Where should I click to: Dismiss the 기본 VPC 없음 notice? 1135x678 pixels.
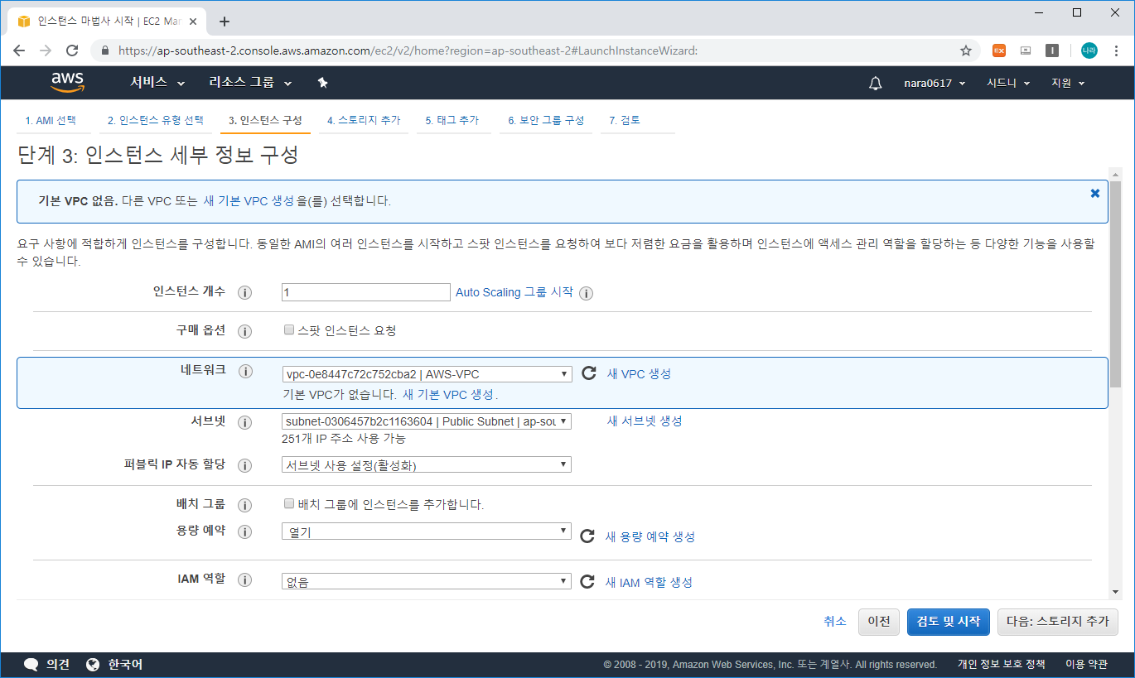coord(1095,193)
